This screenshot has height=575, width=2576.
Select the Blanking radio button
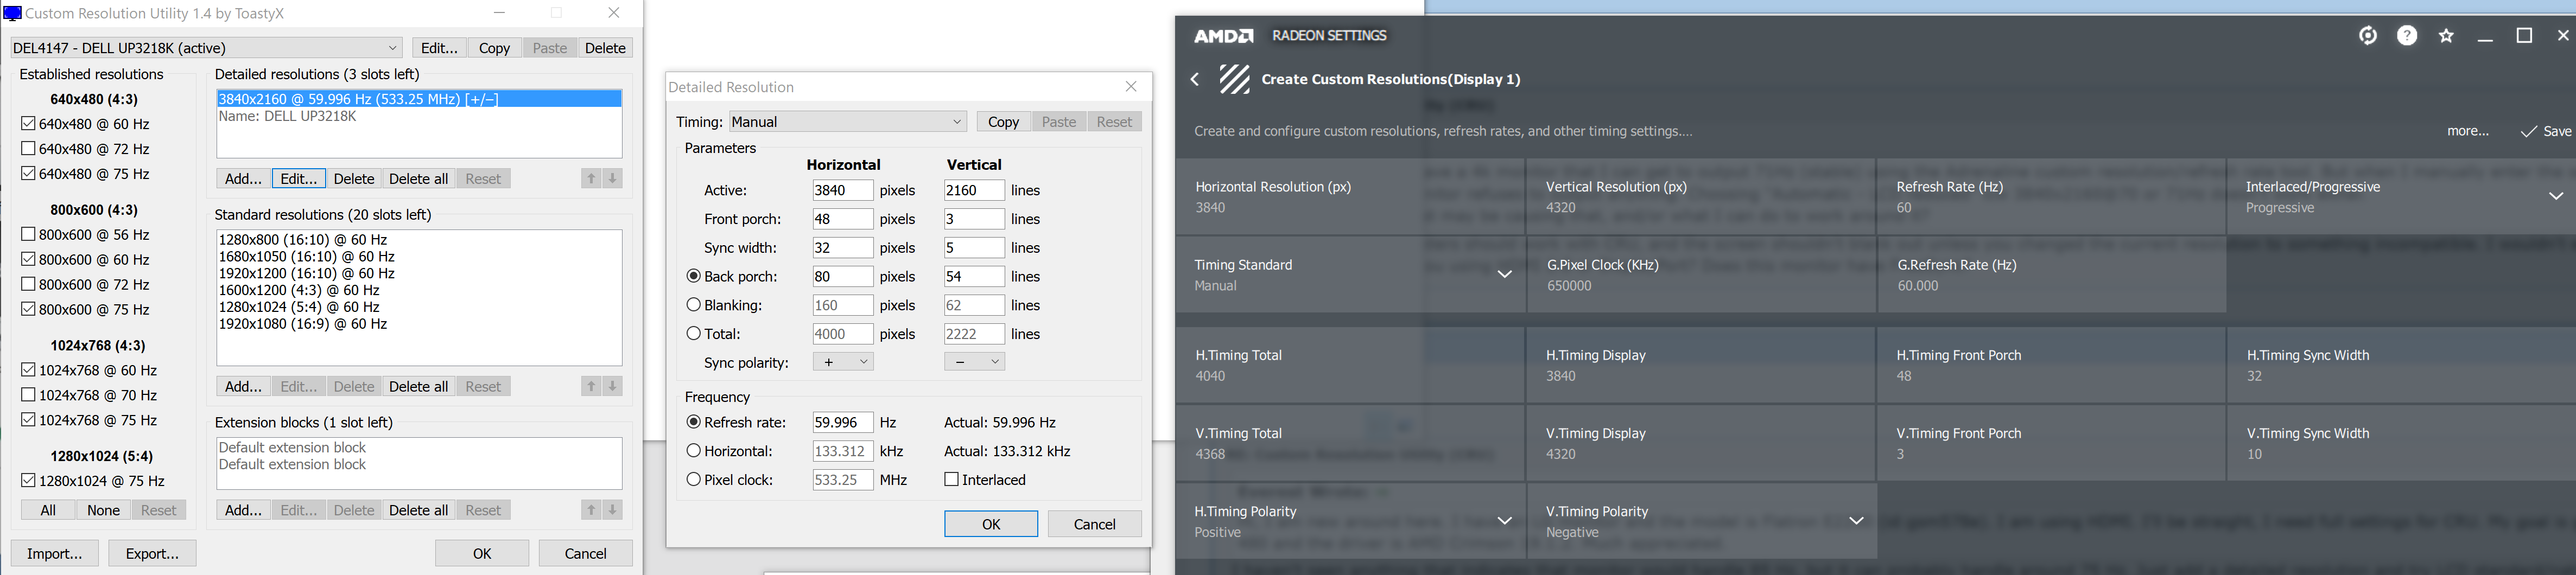coord(693,305)
